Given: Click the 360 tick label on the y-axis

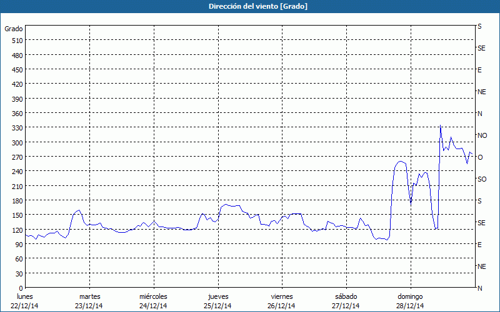Looking at the screenshot, I should [x=17, y=114].
